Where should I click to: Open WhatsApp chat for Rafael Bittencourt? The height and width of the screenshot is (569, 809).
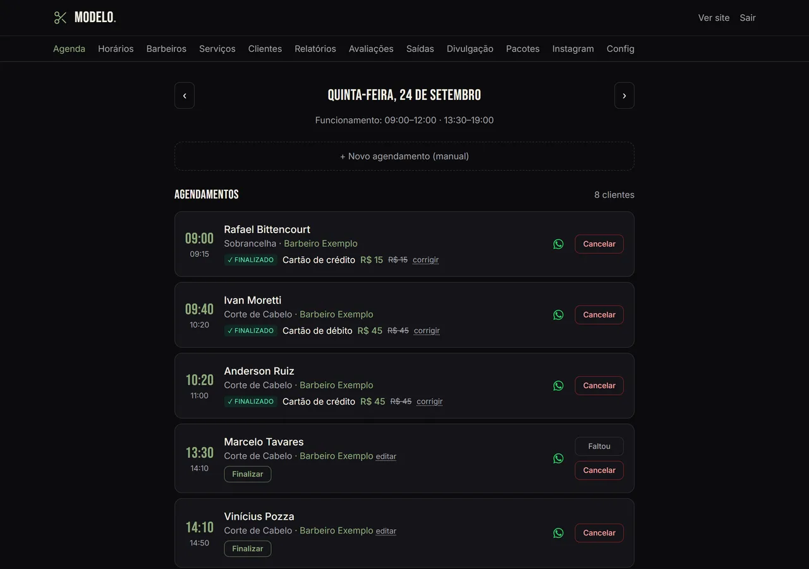pyautogui.click(x=558, y=244)
